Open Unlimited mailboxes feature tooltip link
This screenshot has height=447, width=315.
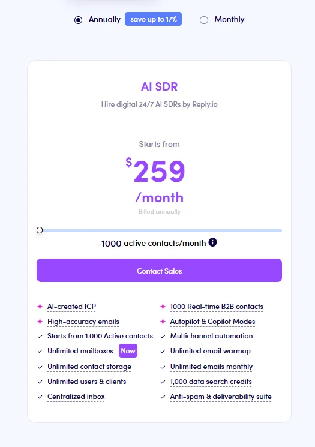coord(80,351)
